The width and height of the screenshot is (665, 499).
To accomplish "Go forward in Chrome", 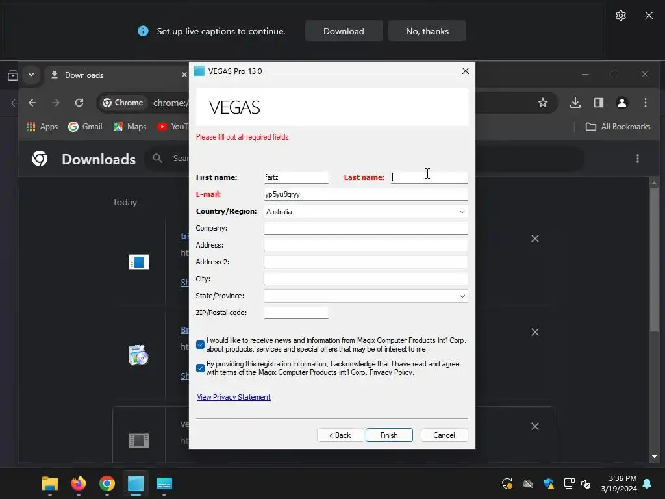I will 56,103.
